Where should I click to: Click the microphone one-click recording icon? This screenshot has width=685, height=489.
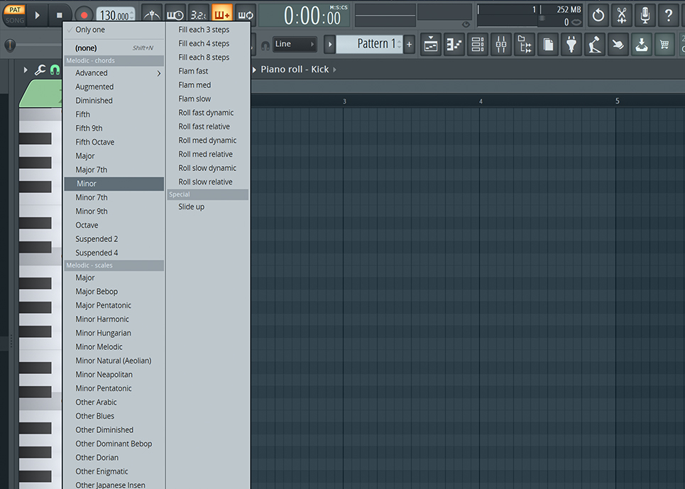click(645, 14)
